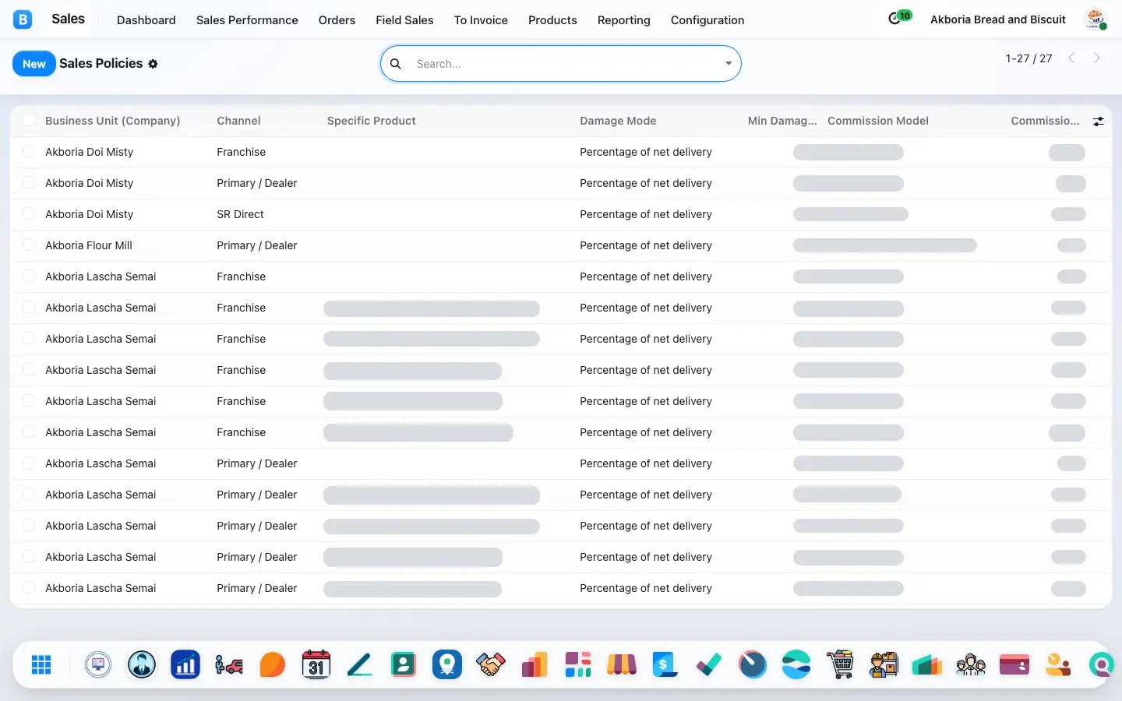Open the optional columns adjuster in table header
The width and height of the screenshot is (1122, 701).
(x=1098, y=121)
